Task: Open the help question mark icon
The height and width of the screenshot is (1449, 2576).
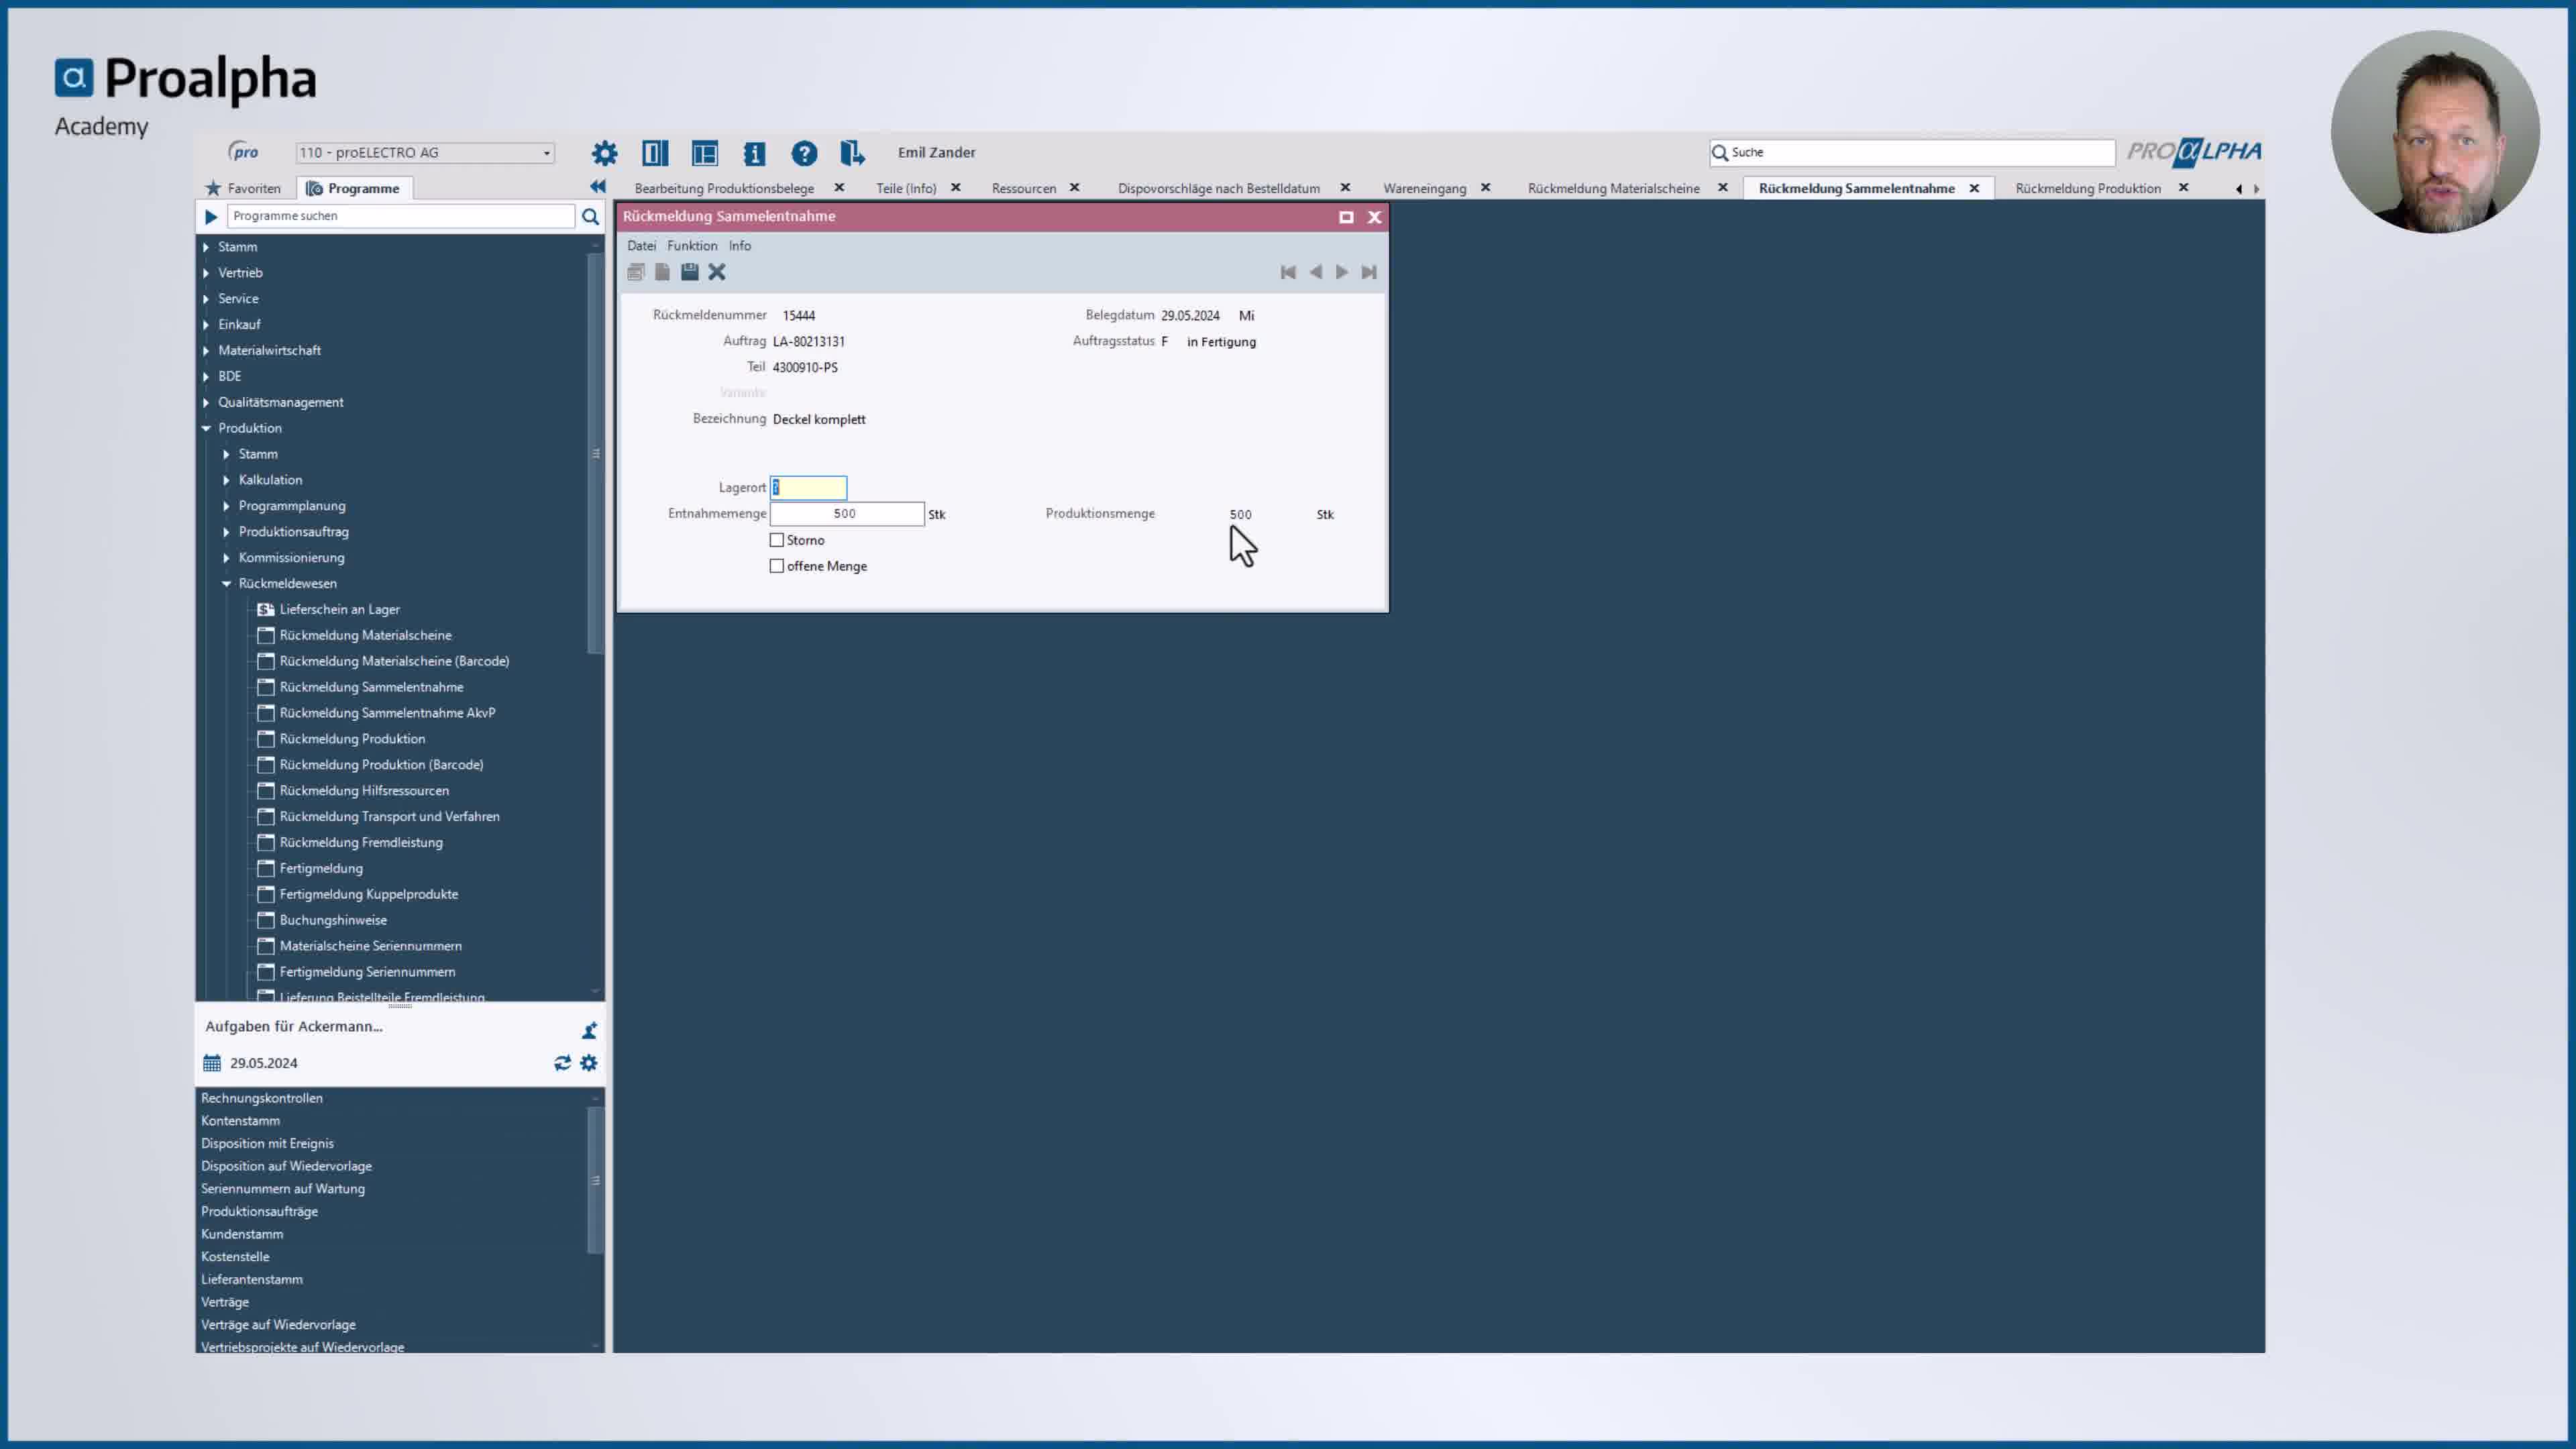Action: coord(804,153)
